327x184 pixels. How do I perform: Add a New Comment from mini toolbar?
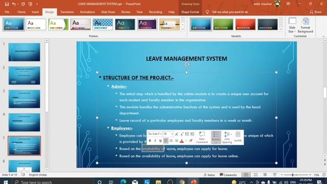(x=202, y=137)
